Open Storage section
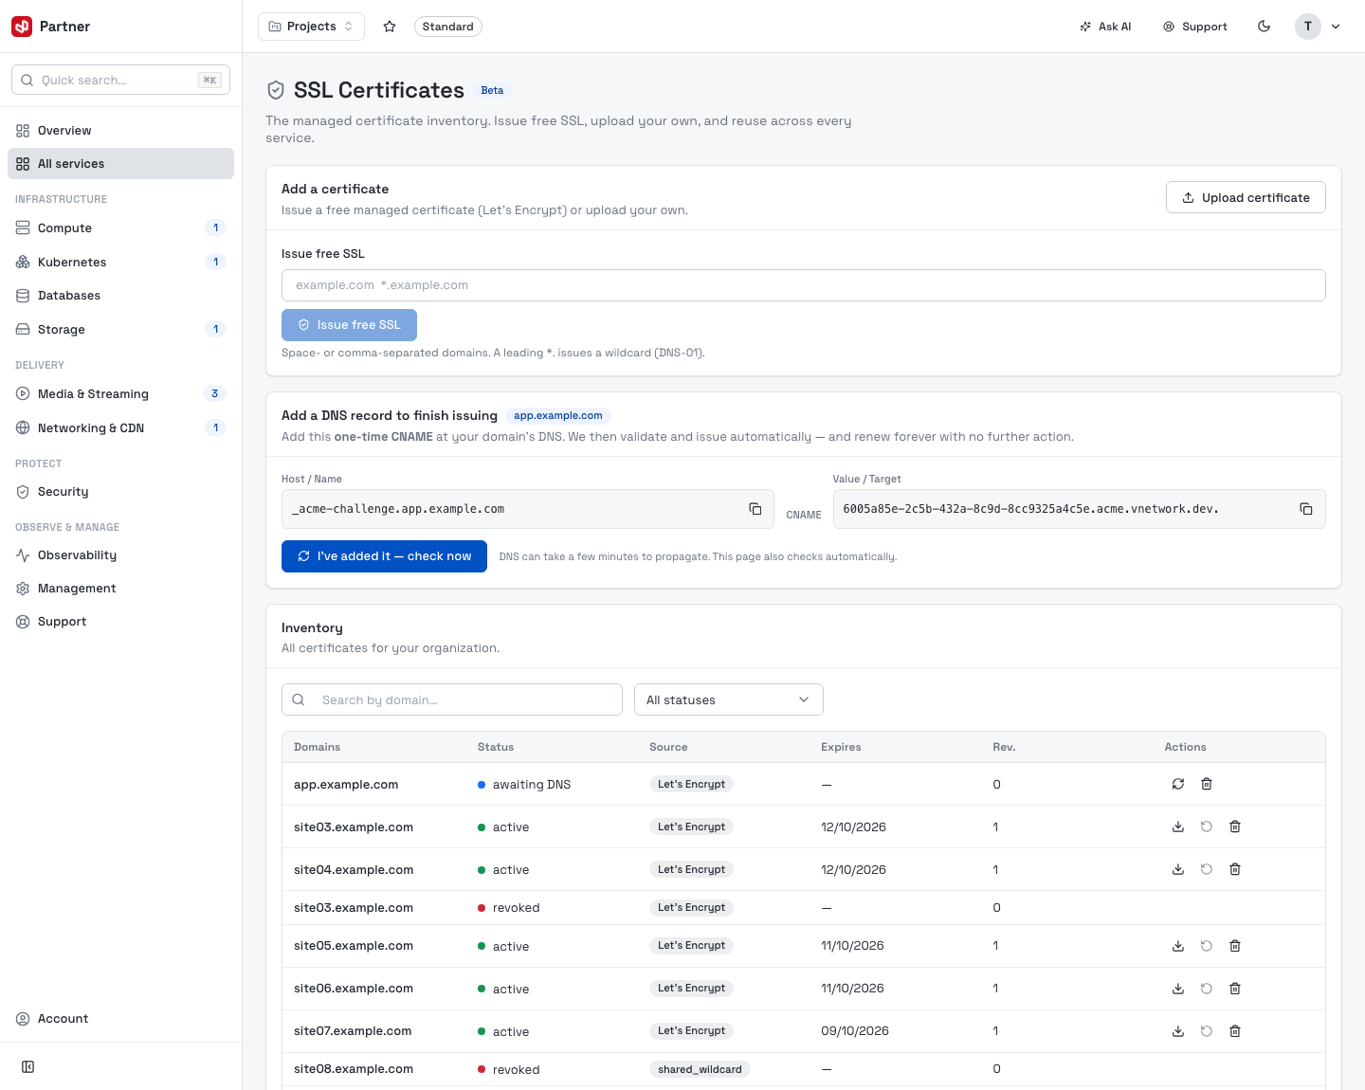The image size is (1365, 1090). point(120,330)
